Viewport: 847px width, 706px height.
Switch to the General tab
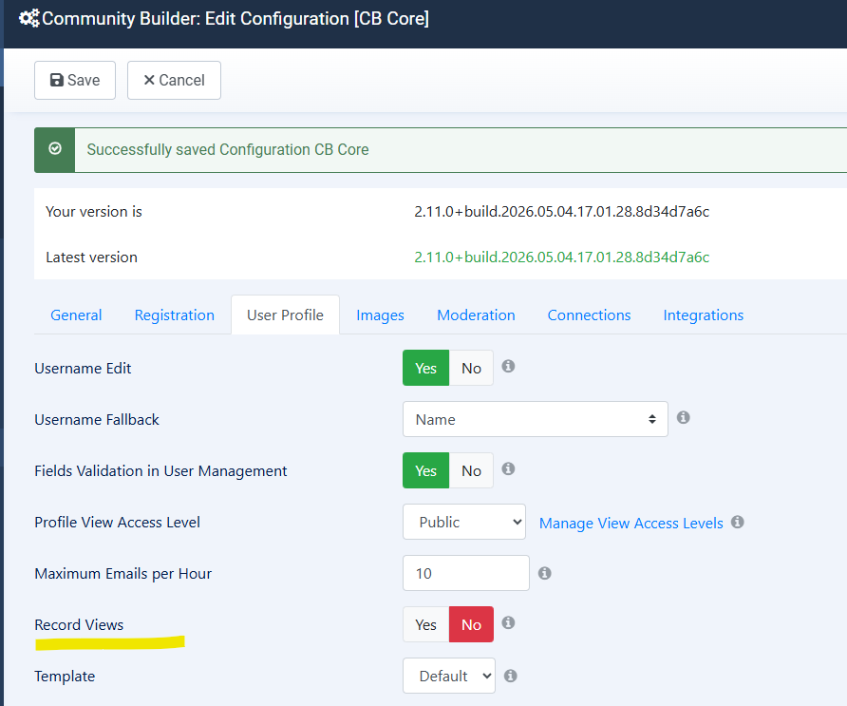tap(76, 315)
